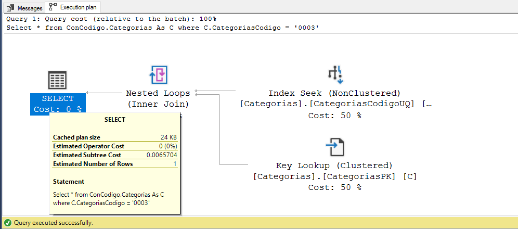518x229 pixels.
Task: Click the Estimated Operator Cost row
Action: [x=115, y=146]
